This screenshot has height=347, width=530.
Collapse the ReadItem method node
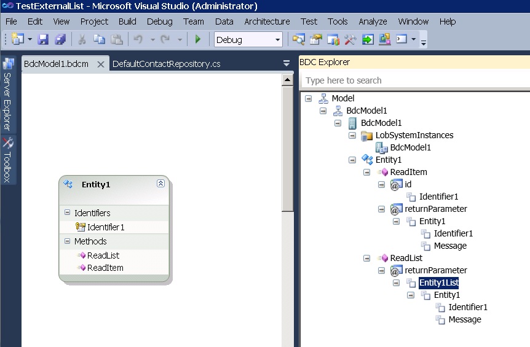point(366,173)
